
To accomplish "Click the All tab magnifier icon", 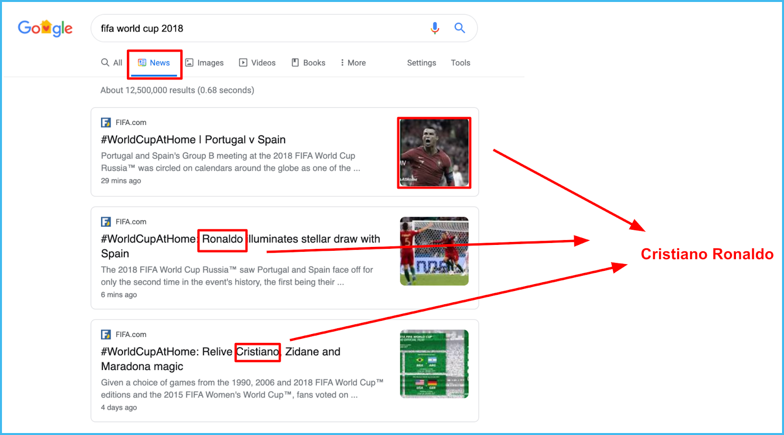I will [105, 62].
